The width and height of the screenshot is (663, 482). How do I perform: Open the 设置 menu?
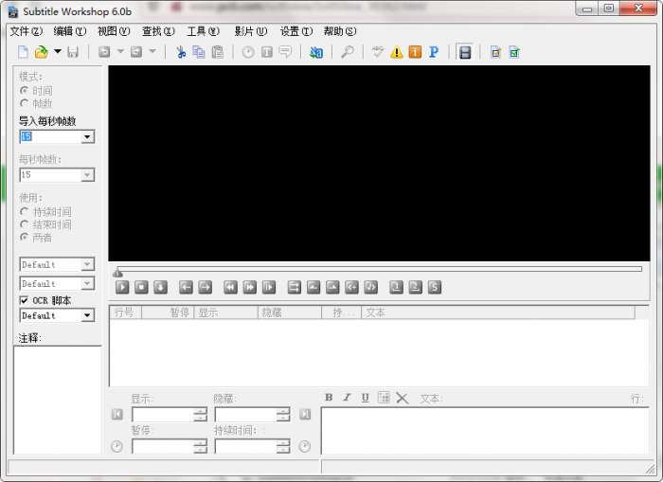[x=296, y=31]
